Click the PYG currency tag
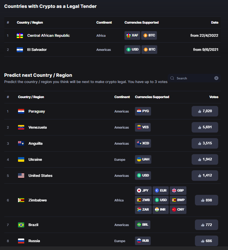 pyautogui.click(x=143, y=111)
